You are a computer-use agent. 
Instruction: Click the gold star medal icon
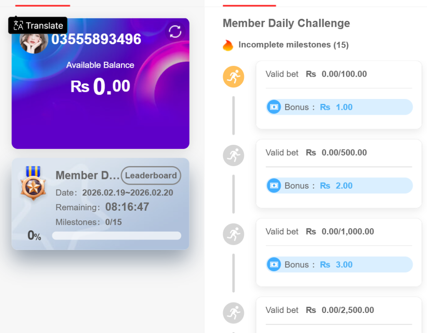[x=33, y=184]
